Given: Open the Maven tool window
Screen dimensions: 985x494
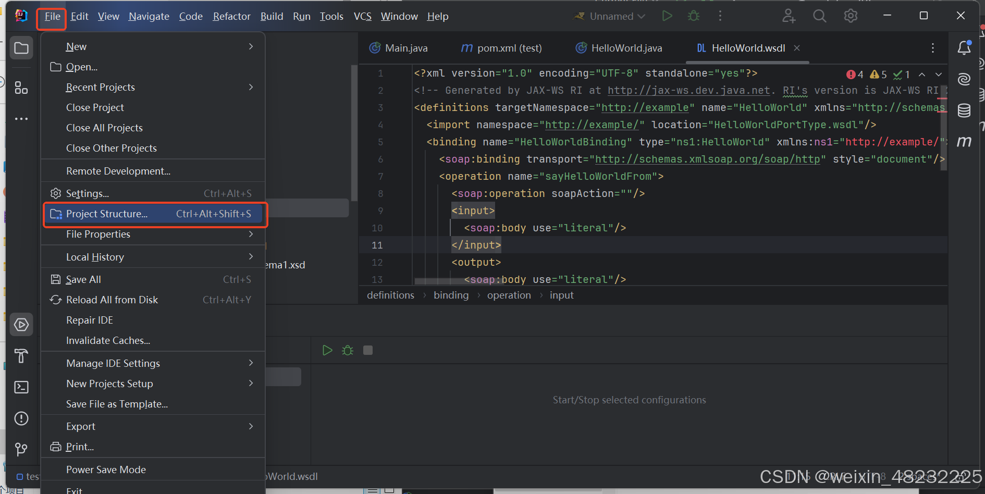Looking at the screenshot, I should pyautogui.click(x=964, y=142).
